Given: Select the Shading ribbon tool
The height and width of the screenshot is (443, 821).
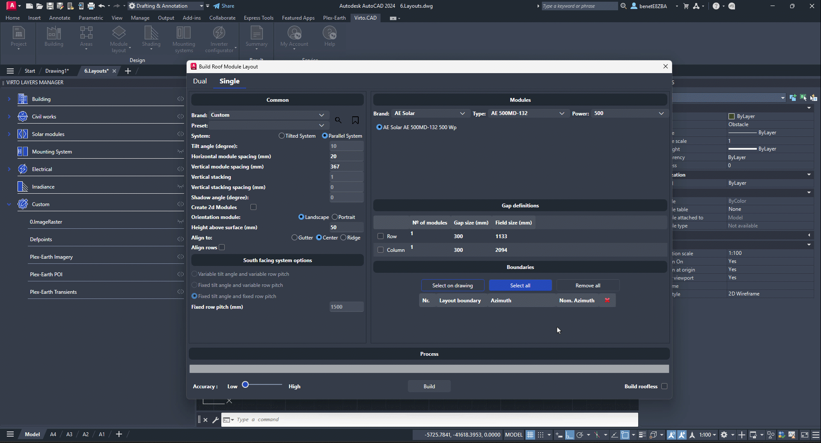Looking at the screenshot, I should point(151,37).
